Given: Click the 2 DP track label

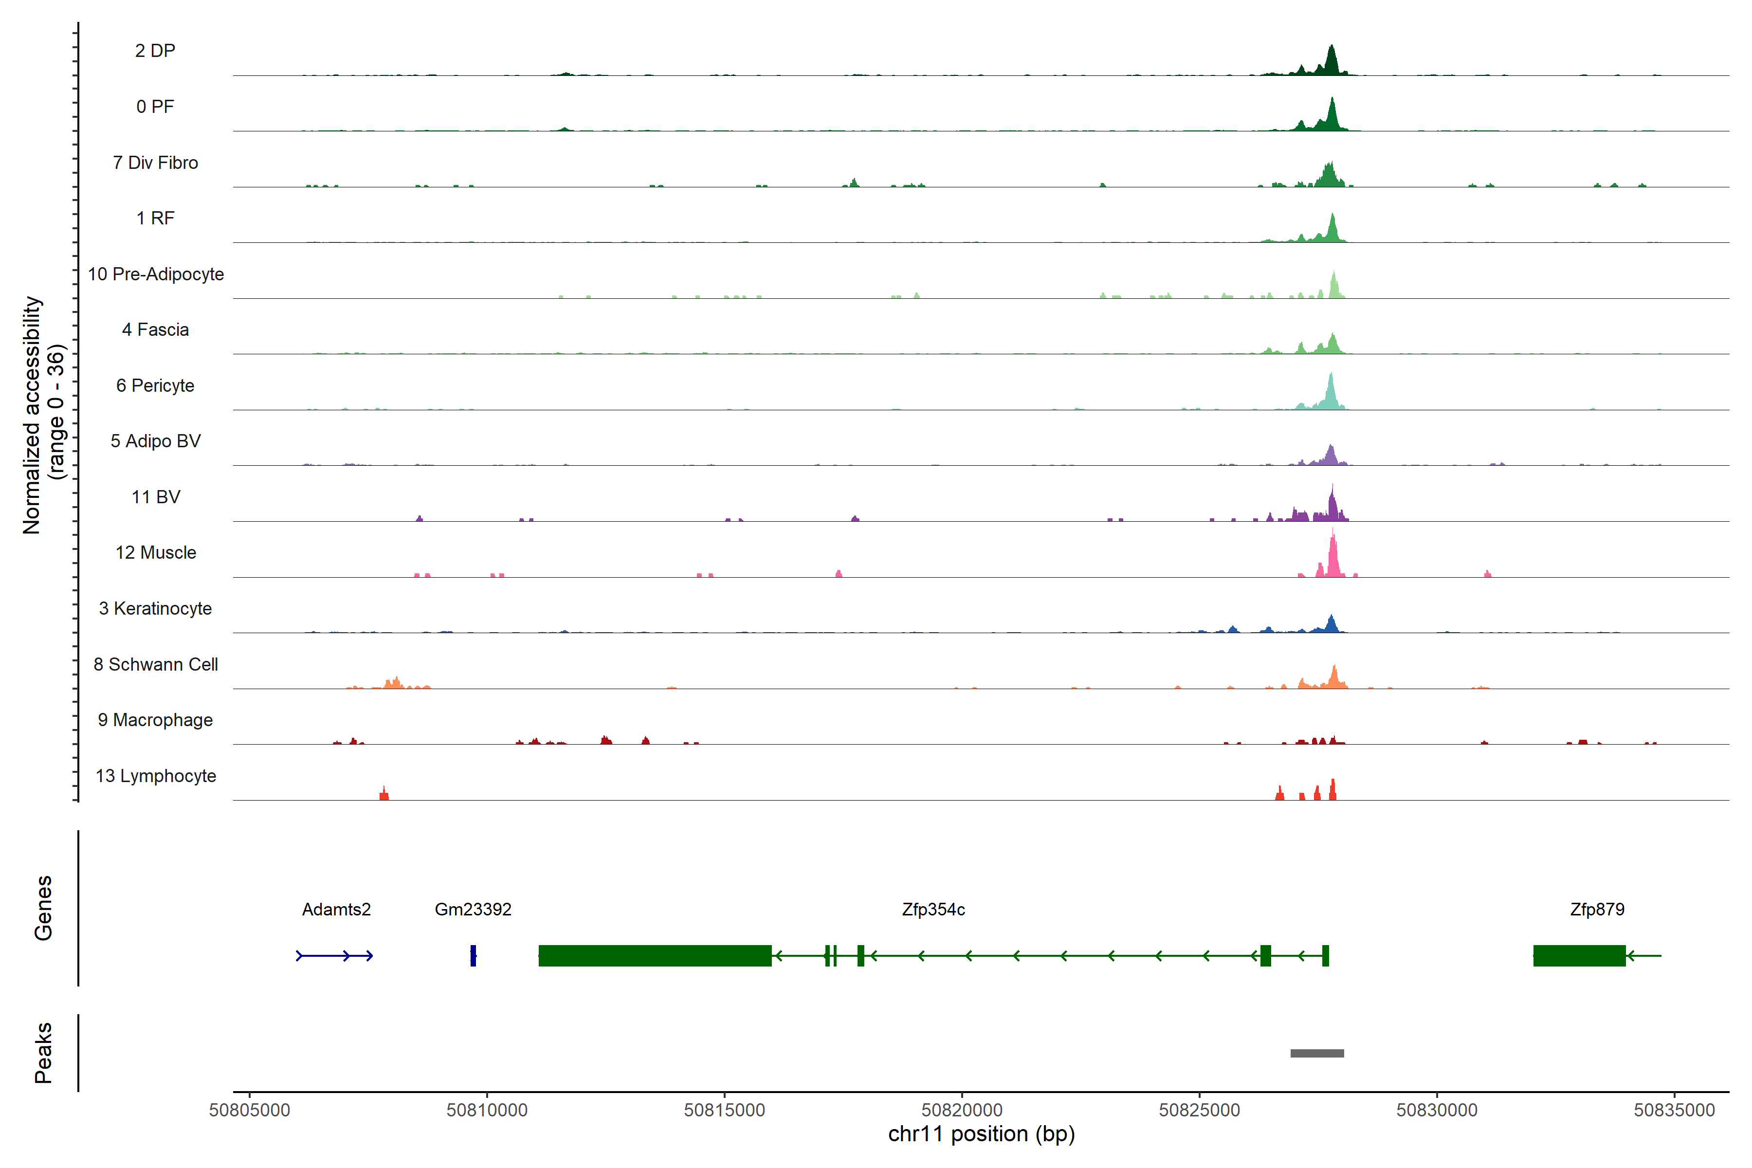Looking at the screenshot, I should coord(155,51).
